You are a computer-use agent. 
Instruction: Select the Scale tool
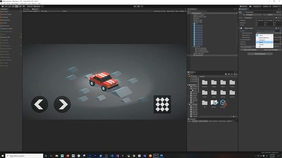(13, 6)
